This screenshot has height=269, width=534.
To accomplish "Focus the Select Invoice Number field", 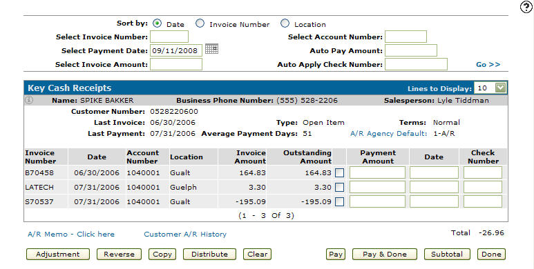I will (169, 37).
